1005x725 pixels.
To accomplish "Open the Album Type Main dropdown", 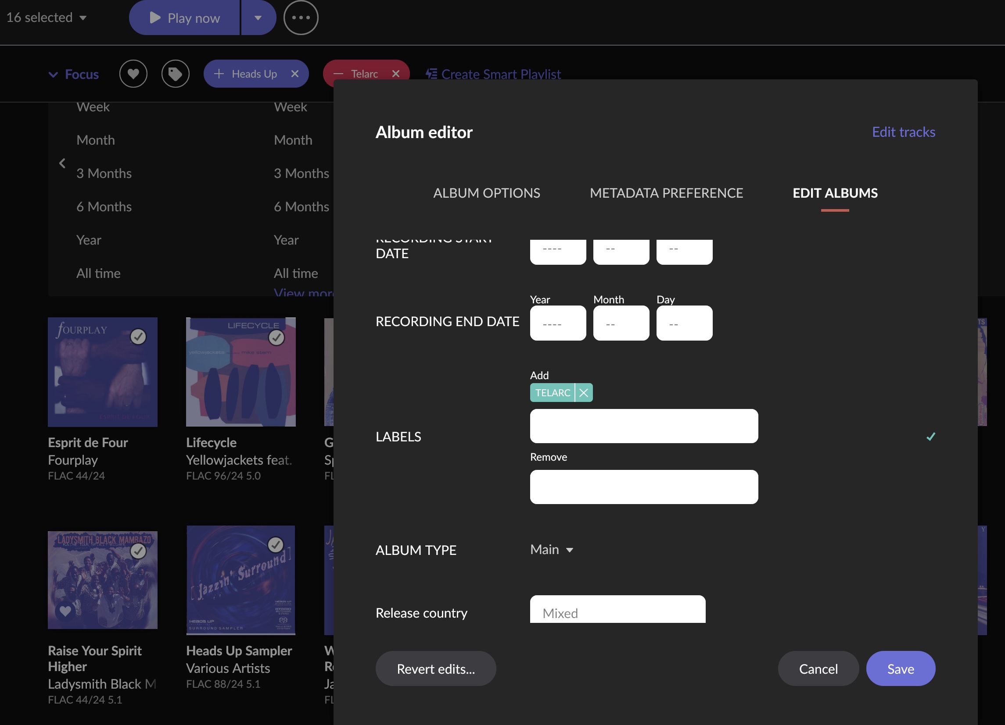I will [552, 550].
